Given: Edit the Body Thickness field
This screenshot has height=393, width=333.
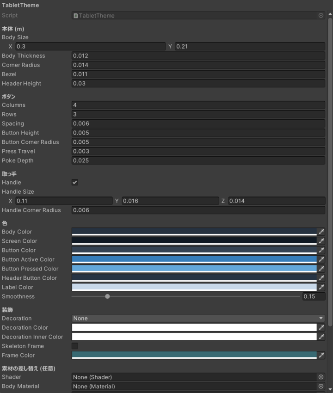Looking at the screenshot, I should [198, 55].
